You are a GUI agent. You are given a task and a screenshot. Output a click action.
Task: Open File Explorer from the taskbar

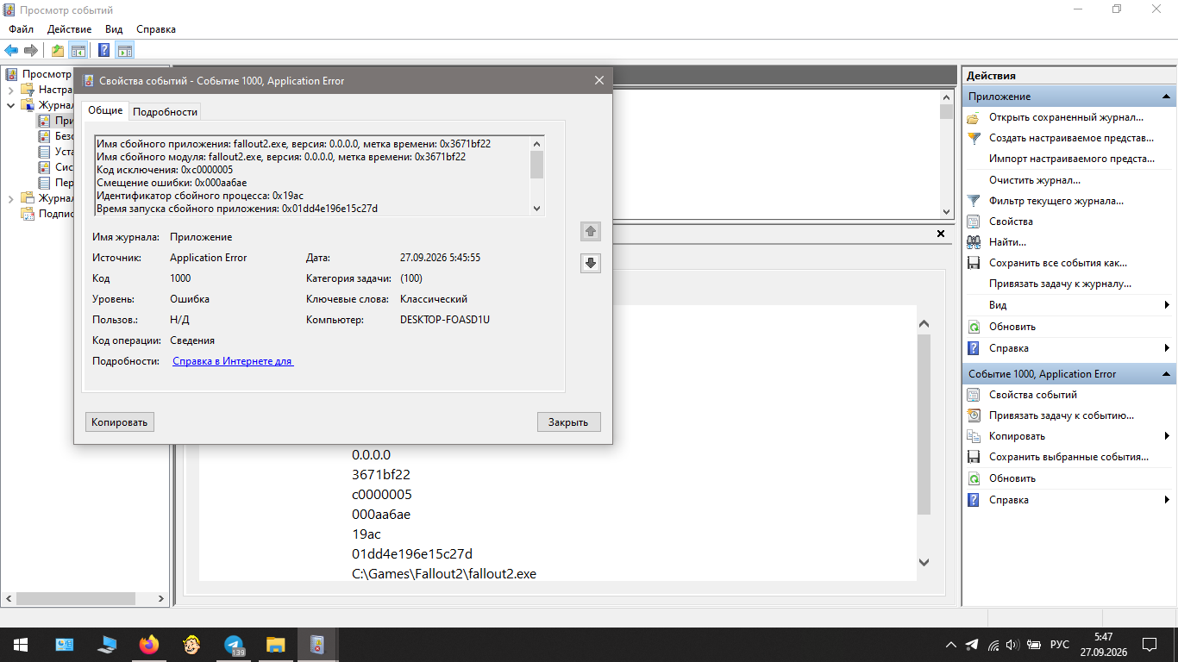pyautogui.click(x=275, y=644)
